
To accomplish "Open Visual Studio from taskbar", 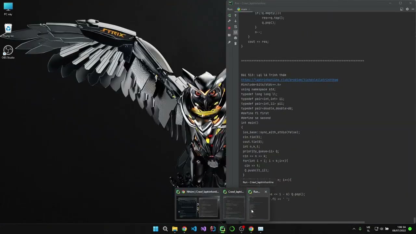I will point(203,229).
